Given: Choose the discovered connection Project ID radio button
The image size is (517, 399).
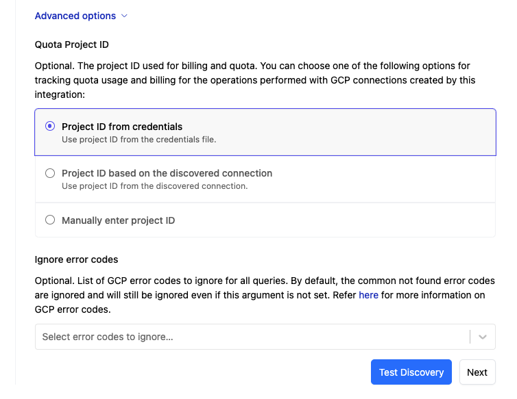Looking at the screenshot, I should coord(50,174).
